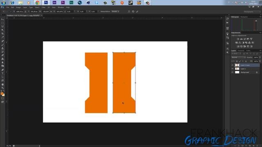Select the Brush tool
Image resolution: width=262 pixels, height=147 pixels.
(2, 45)
